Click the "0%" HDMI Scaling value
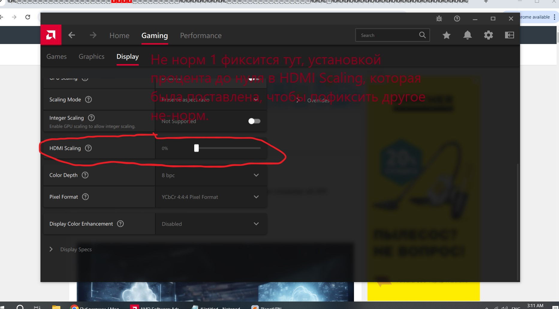Viewport: 559px width, 309px height. (165, 148)
